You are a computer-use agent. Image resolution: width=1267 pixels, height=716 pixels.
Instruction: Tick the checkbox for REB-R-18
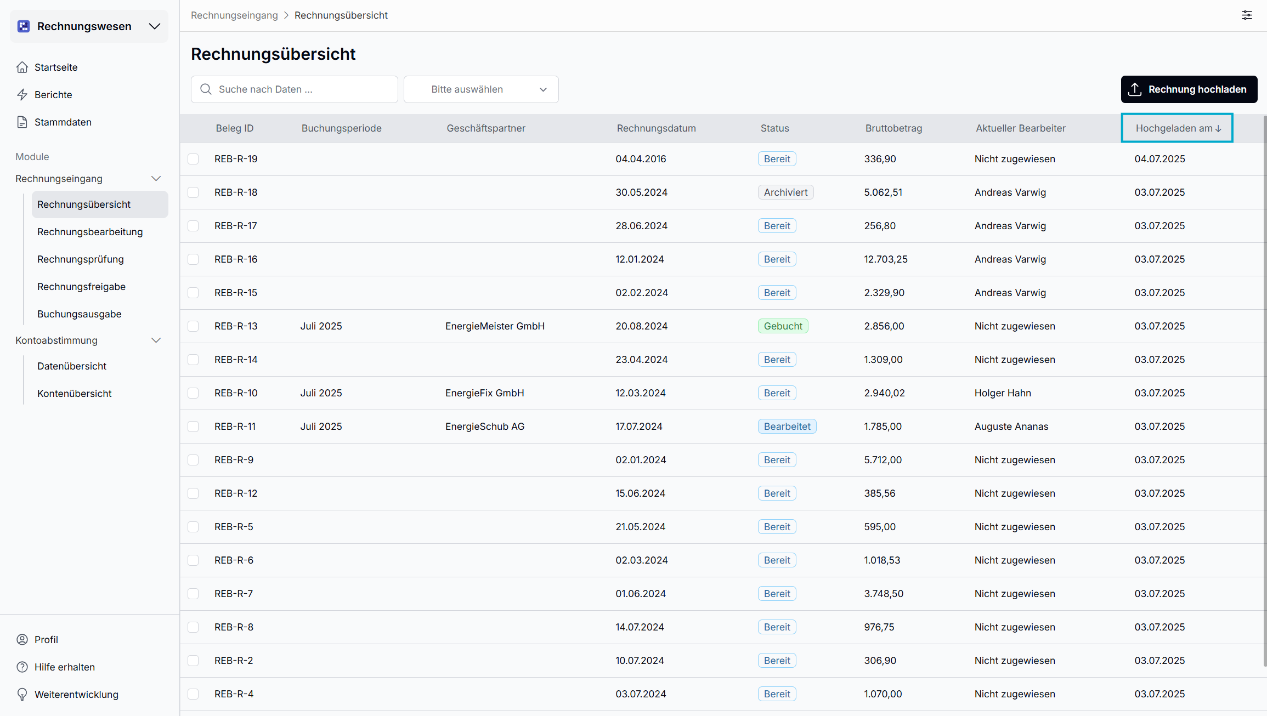(193, 192)
